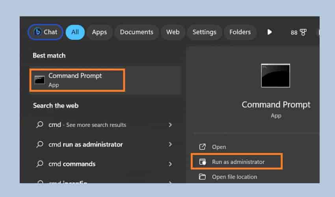Click the Bing logo in Chat button
Screen dimensions: 335x197
37,32
